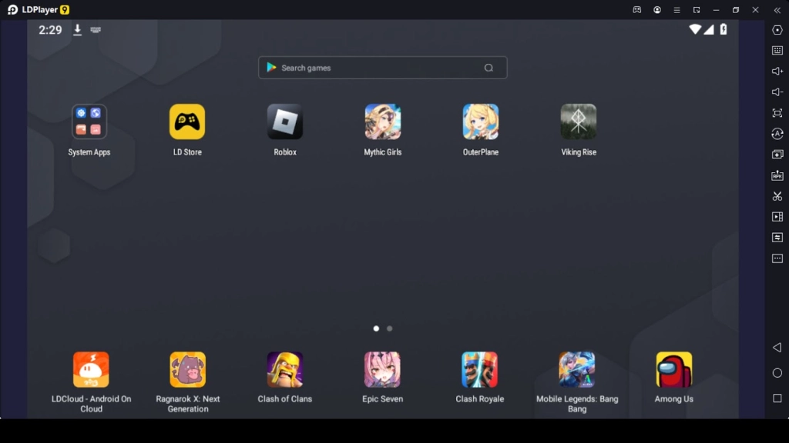The width and height of the screenshot is (789, 443).
Task: Show more sidebar tools (three dots)
Action: tap(777, 258)
